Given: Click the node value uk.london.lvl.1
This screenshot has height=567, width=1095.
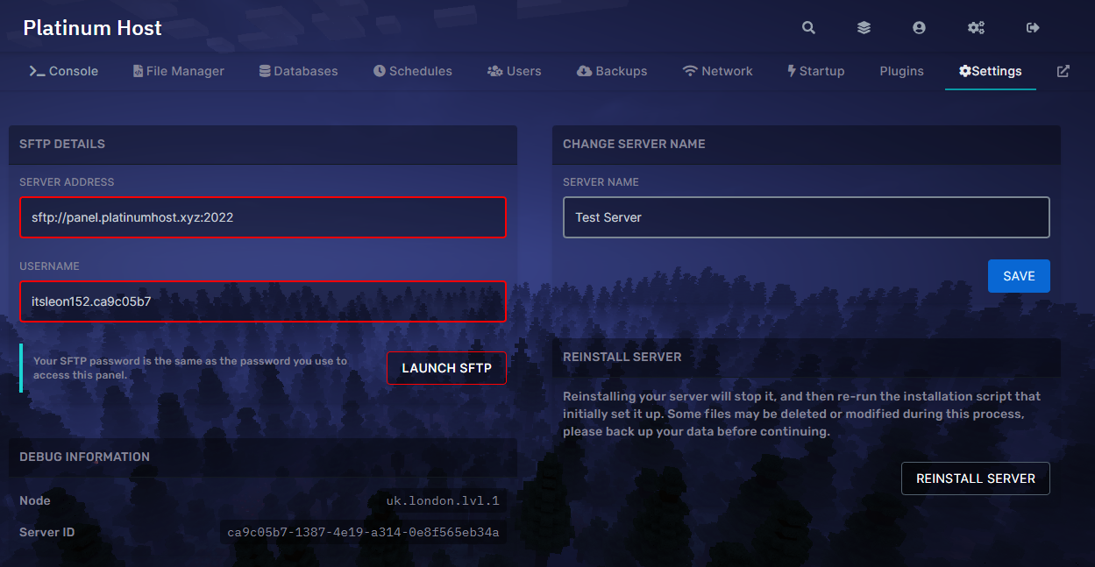Looking at the screenshot, I should tap(444, 501).
